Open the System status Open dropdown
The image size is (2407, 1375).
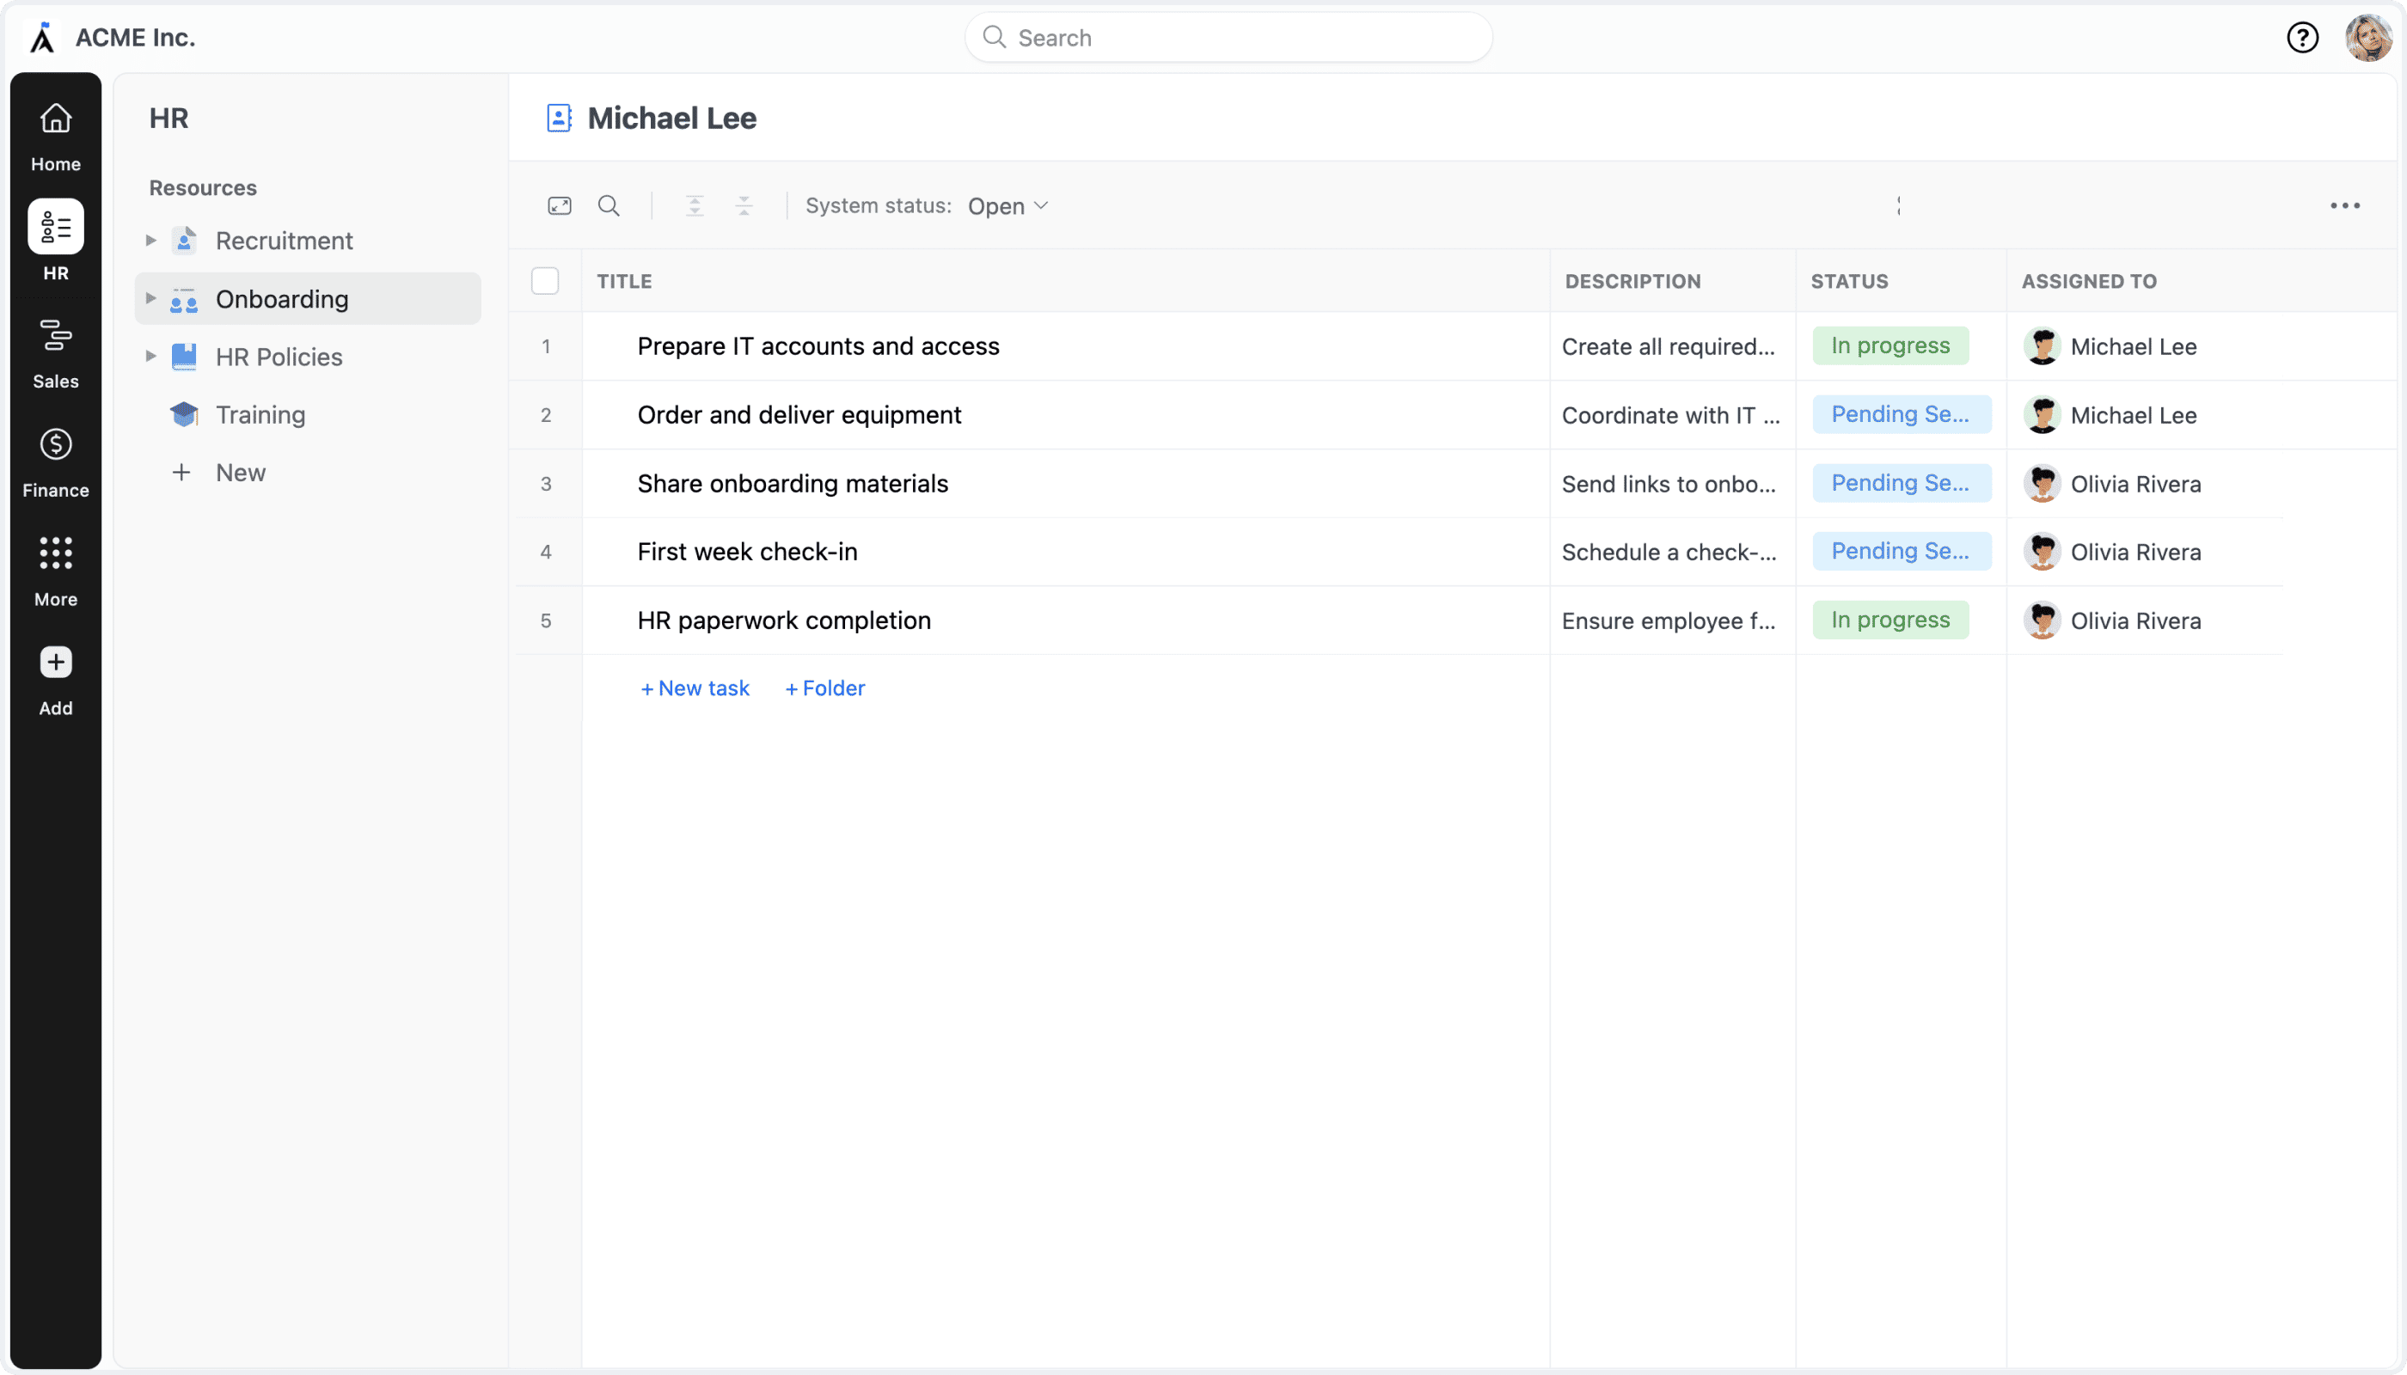pos(1007,206)
